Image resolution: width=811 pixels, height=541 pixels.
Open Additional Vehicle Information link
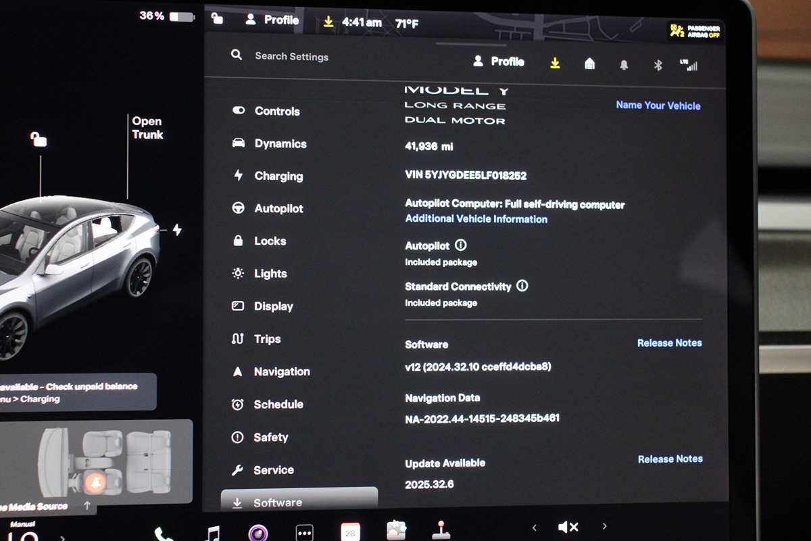click(476, 219)
